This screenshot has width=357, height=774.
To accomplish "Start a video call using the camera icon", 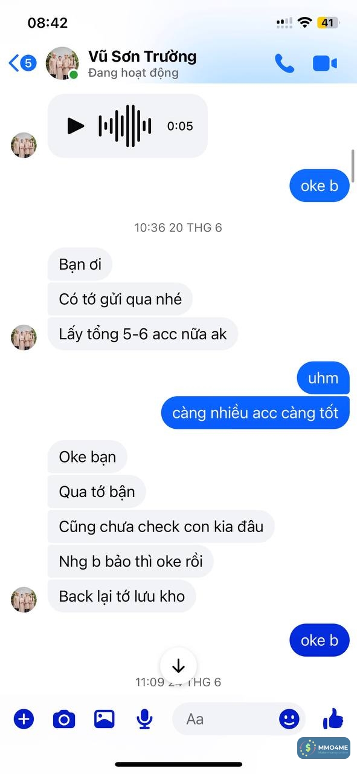I will (x=325, y=63).
